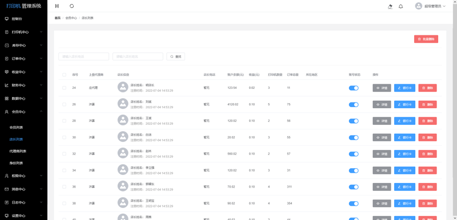
Task: Click the 查找 search button
Action: (x=176, y=56)
